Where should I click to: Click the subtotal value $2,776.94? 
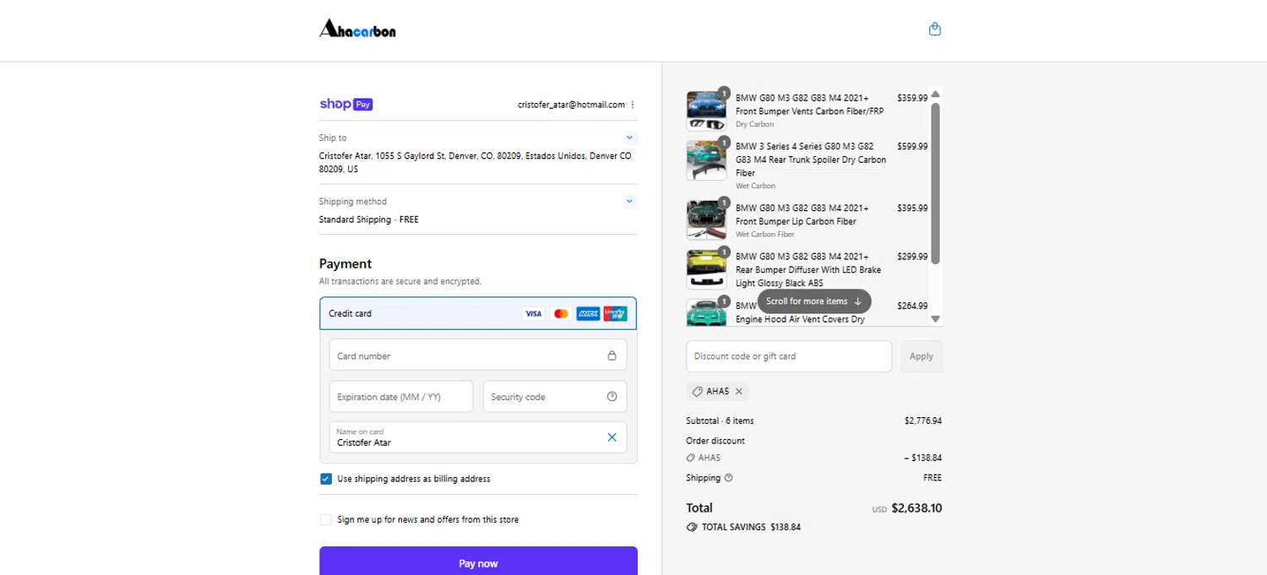(x=923, y=420)
